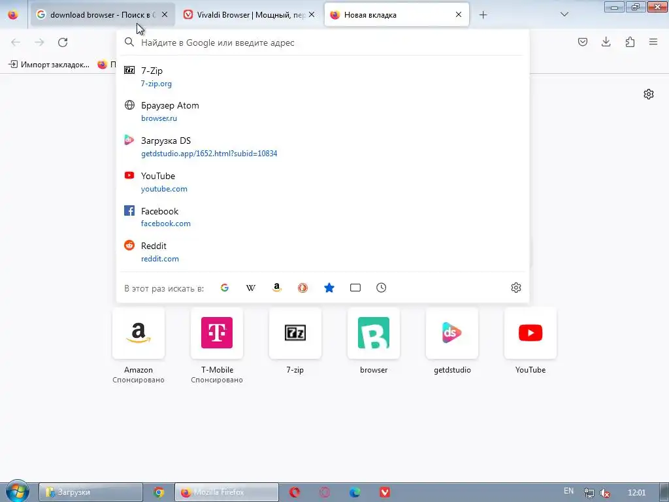This screenshot has width=669, height=502.
Task: Open the 7-Zip suggestion 7-zip.org
Action: pos(323,77)
